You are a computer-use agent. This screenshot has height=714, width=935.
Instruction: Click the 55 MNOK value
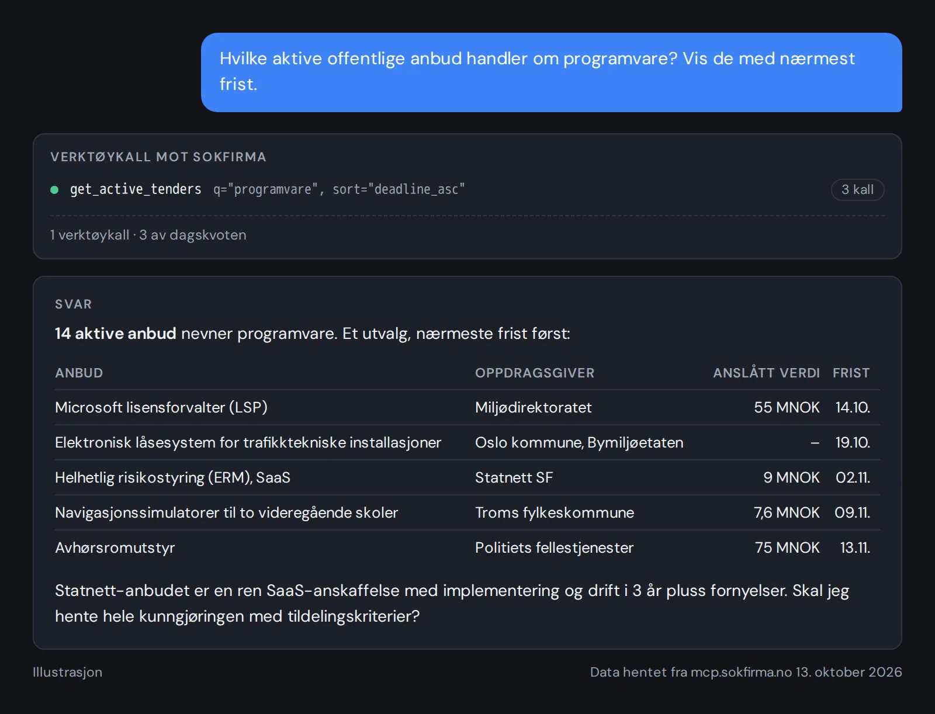click(x=787, y=407)
